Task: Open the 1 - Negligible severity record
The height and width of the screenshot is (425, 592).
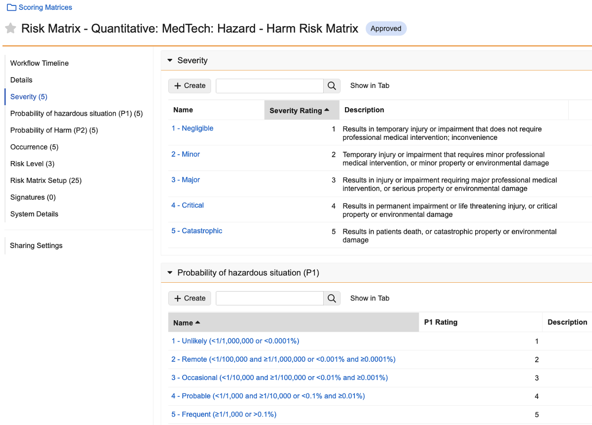Action: pyautogui.click(x=192, y=128)
